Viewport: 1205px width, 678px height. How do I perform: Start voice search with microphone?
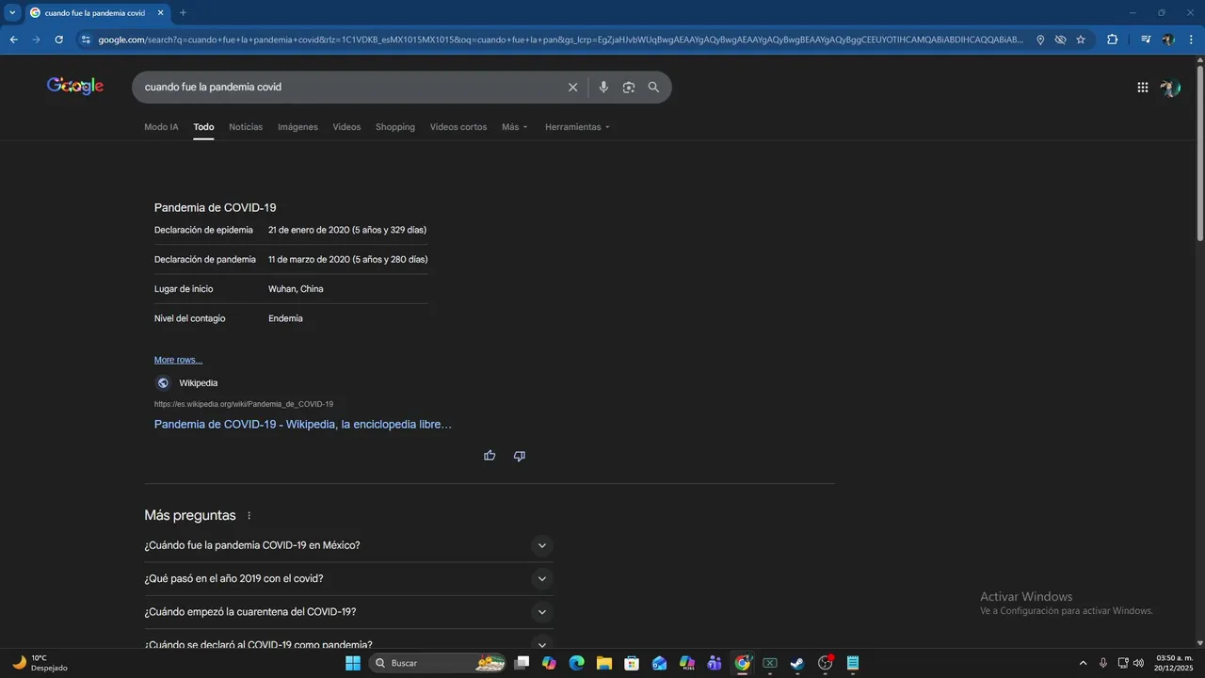[603, 87]
